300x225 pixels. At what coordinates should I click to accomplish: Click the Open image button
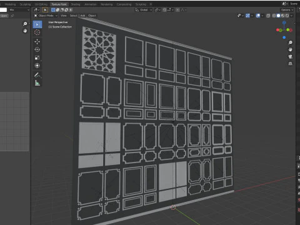click(x=4, y=16)
